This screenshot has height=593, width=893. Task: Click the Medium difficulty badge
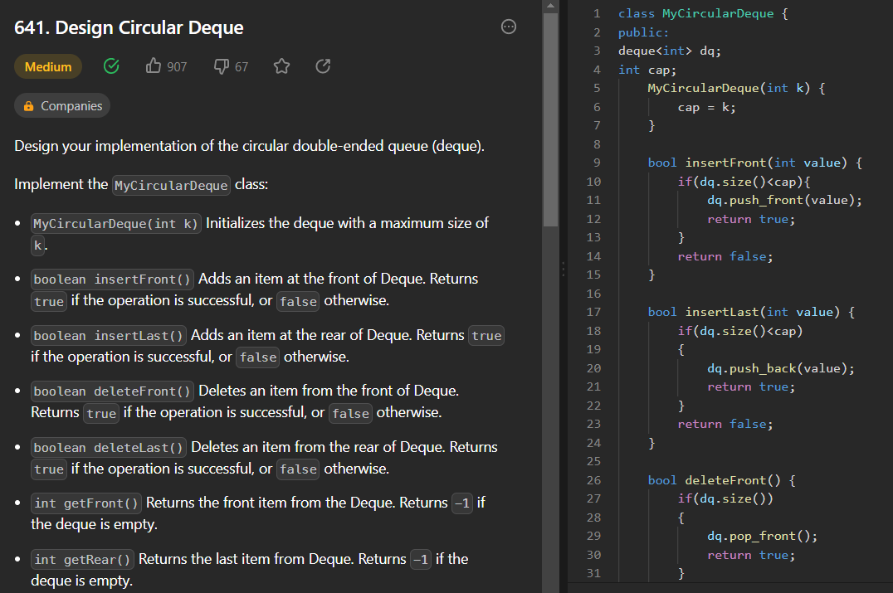[48, 66]
